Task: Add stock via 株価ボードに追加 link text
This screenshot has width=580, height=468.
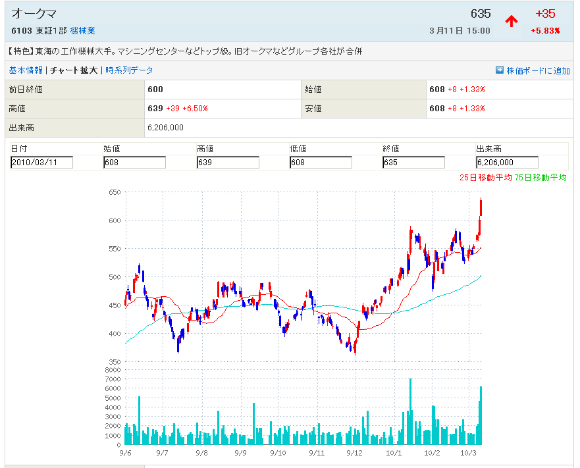Action: click(538, 71)
